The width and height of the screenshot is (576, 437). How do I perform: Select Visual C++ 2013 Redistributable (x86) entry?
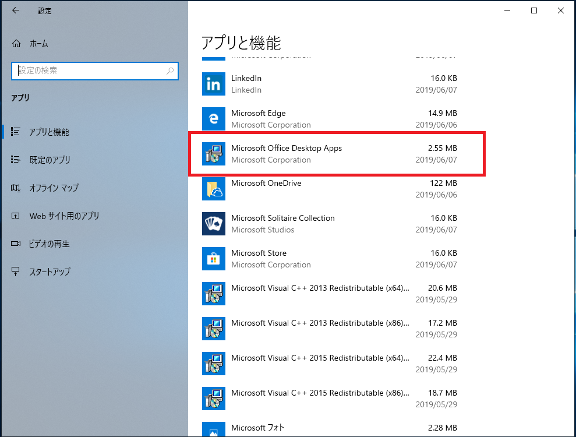click(330, 328)
